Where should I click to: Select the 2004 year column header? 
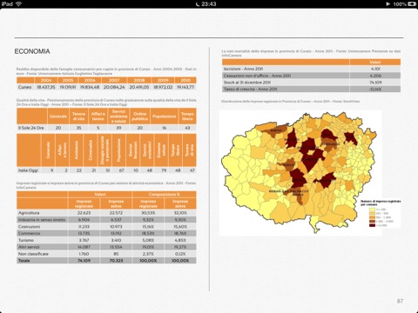[x=46, y=80]
